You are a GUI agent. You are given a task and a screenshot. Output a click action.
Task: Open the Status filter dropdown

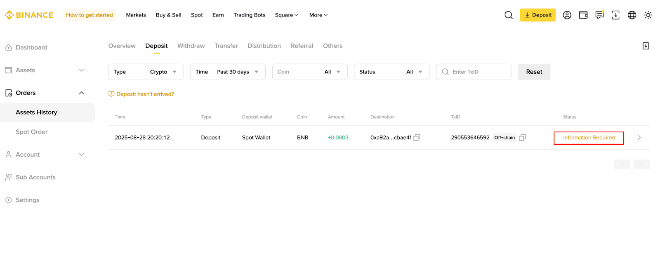[391, 72]
